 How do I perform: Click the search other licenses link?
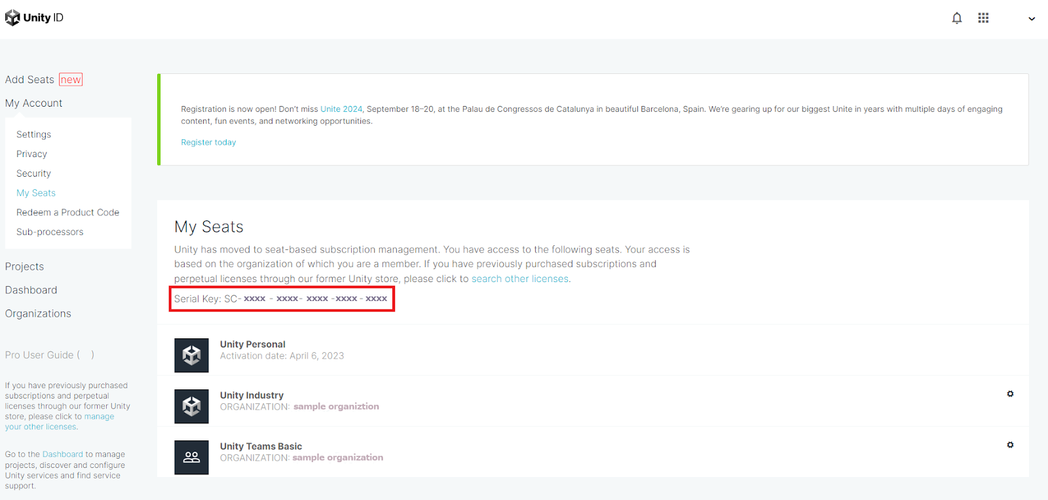coord(520,279)
